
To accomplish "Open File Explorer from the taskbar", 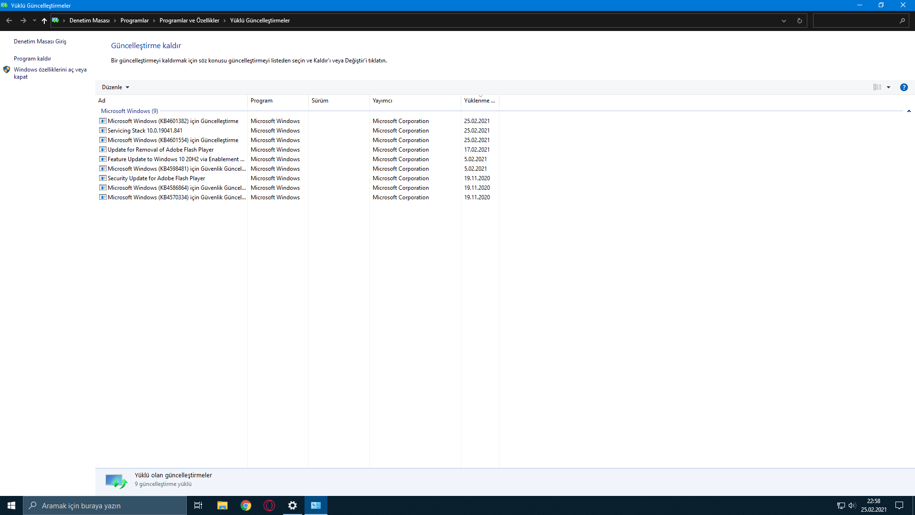I will (x=222, y=505).
